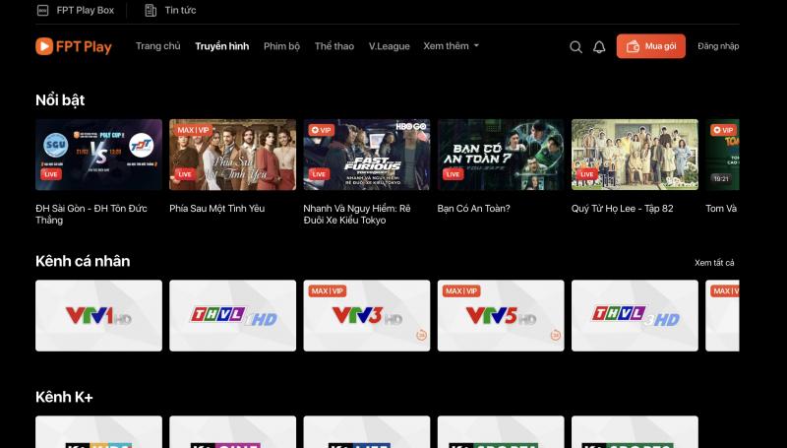Click the Nổi bật section heading
Viewport: 787px width, 448px height.
[60, 100]
